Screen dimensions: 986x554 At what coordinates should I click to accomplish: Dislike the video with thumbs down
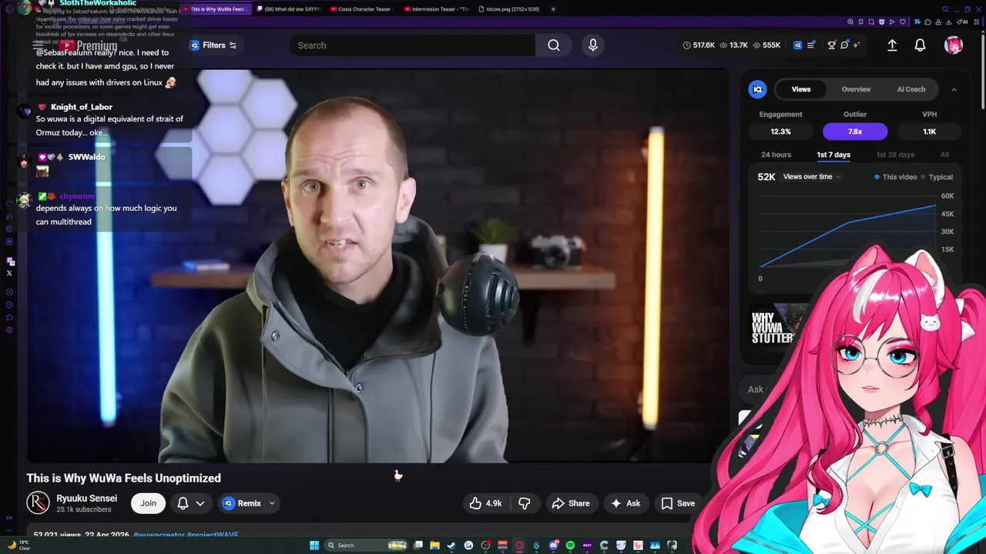coord(524,503)
